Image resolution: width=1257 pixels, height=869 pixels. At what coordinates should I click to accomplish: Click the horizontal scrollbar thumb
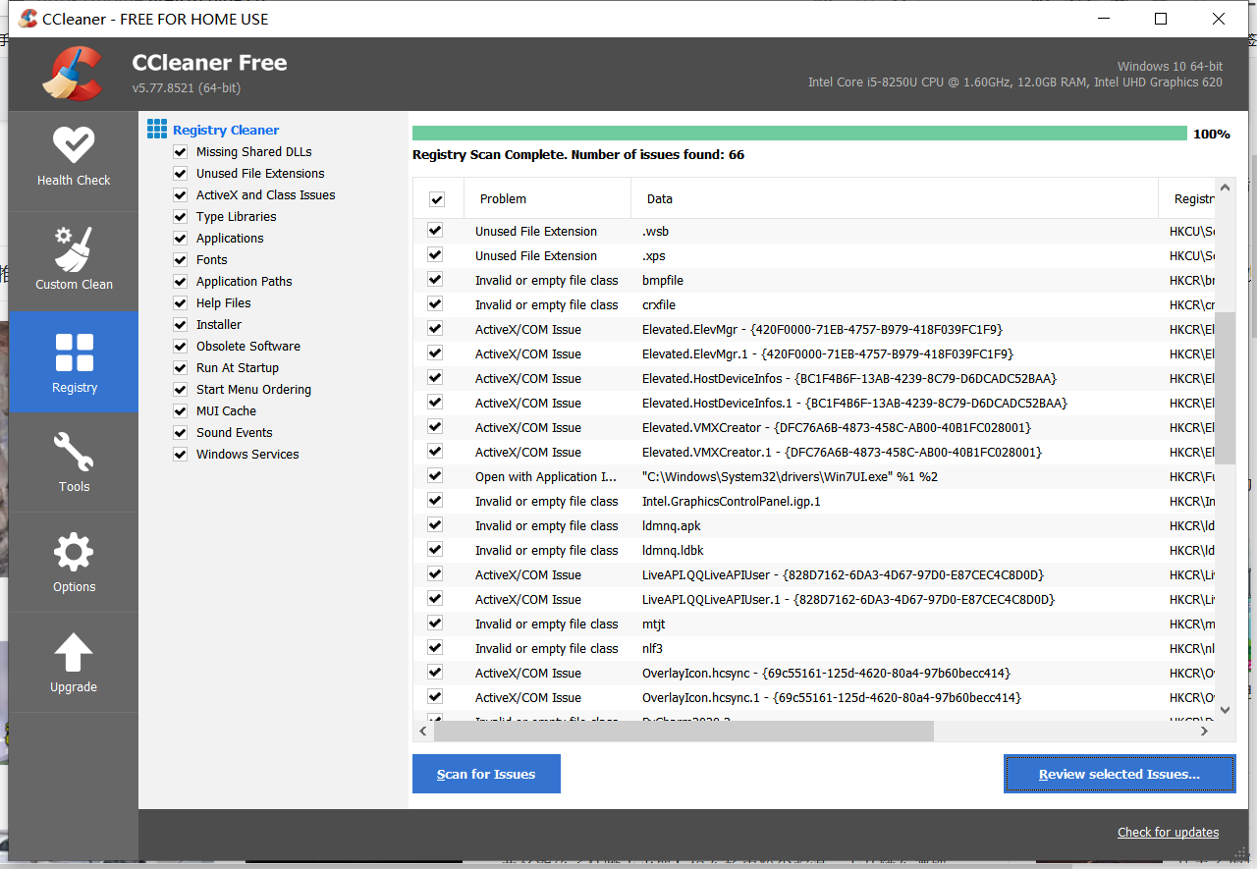coord(683,732)
